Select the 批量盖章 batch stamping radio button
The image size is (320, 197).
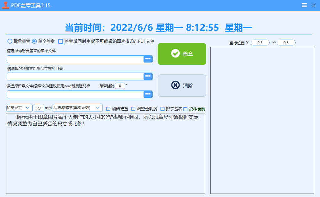tap(10, 41)
